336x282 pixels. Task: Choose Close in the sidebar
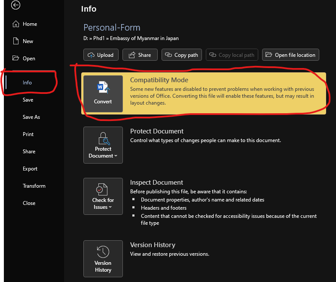tap(29, 203)
